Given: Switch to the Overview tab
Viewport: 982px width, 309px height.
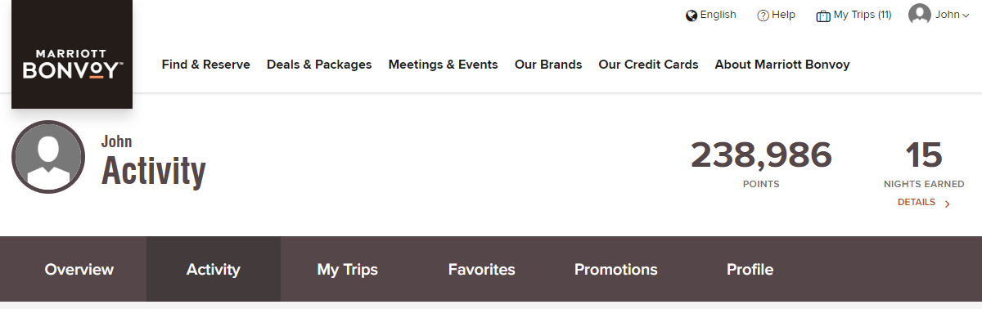Looking at the screenshot, I should tap(79, 269).
